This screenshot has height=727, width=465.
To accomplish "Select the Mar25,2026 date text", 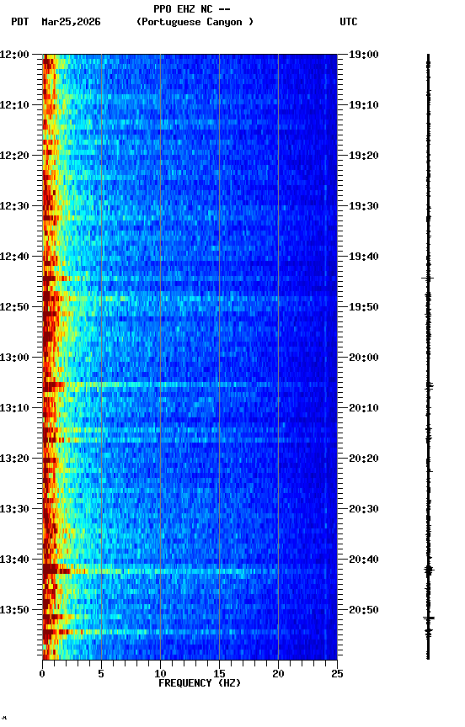I will point(71,22).
